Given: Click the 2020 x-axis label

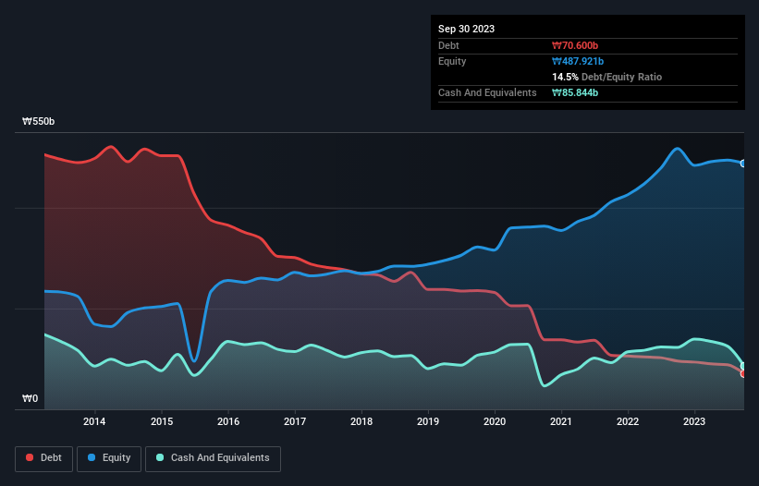Looking at the screenshot, I should 495,421.
